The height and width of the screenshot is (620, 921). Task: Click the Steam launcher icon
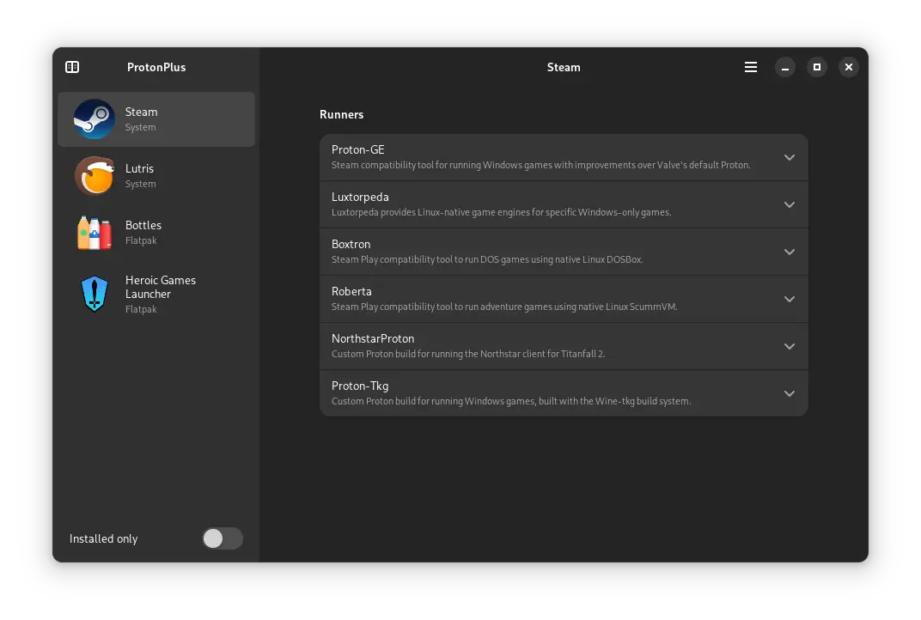94,119
